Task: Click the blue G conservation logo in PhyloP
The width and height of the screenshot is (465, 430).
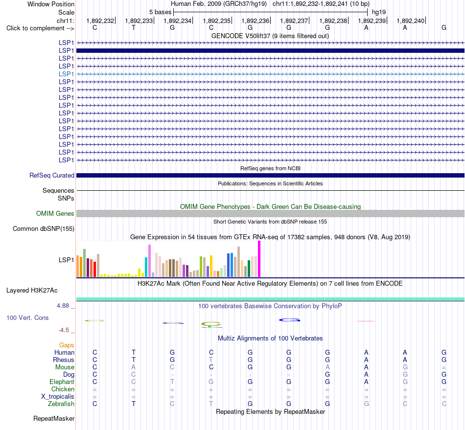Action: 289,320
